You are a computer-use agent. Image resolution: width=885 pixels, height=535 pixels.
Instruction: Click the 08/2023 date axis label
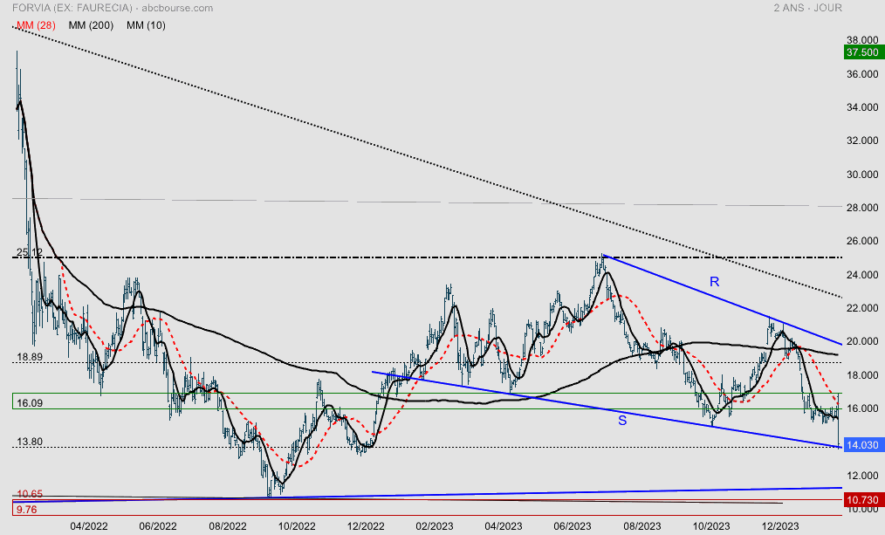click(x=641, y=526)
